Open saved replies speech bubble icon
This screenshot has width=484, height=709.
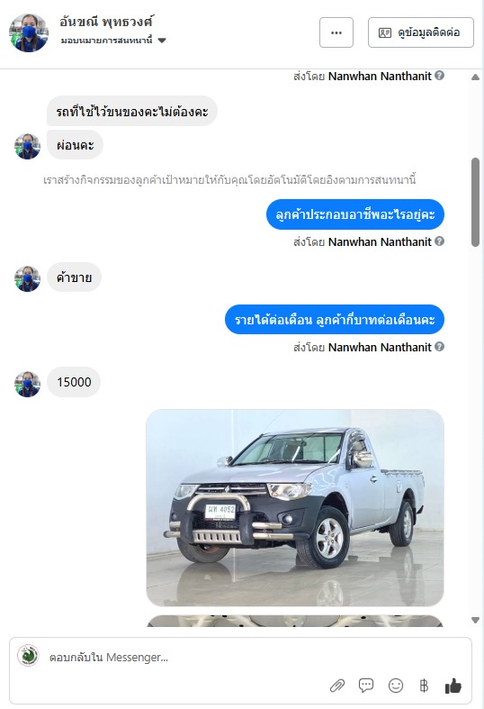[366, 686]
